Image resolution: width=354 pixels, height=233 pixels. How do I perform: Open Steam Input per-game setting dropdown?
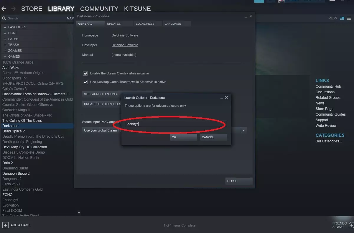(x=243, y=130)
